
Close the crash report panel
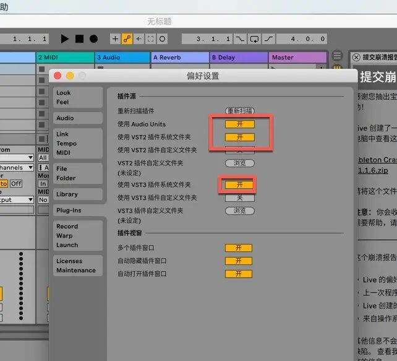pos(356,58)
